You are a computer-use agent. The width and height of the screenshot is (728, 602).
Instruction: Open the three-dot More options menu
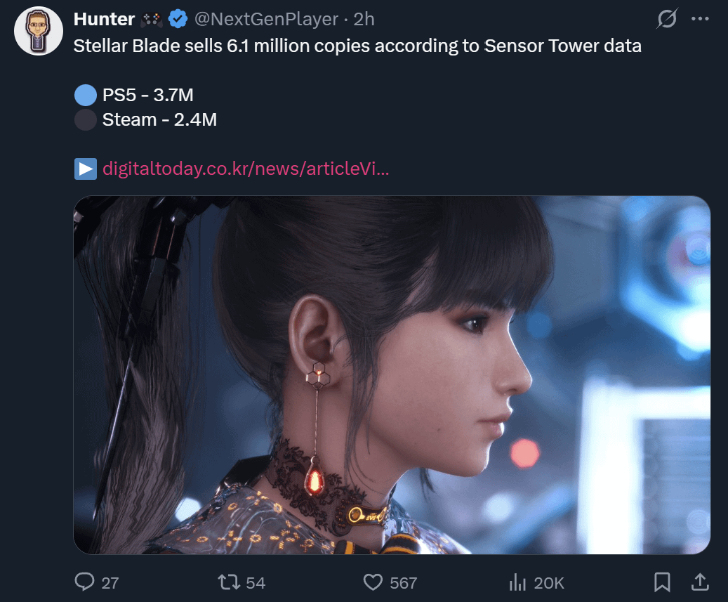(700, 20)
